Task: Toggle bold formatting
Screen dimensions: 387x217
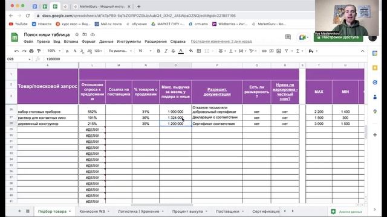Action: pyautogui.click(x=158, y=51)
